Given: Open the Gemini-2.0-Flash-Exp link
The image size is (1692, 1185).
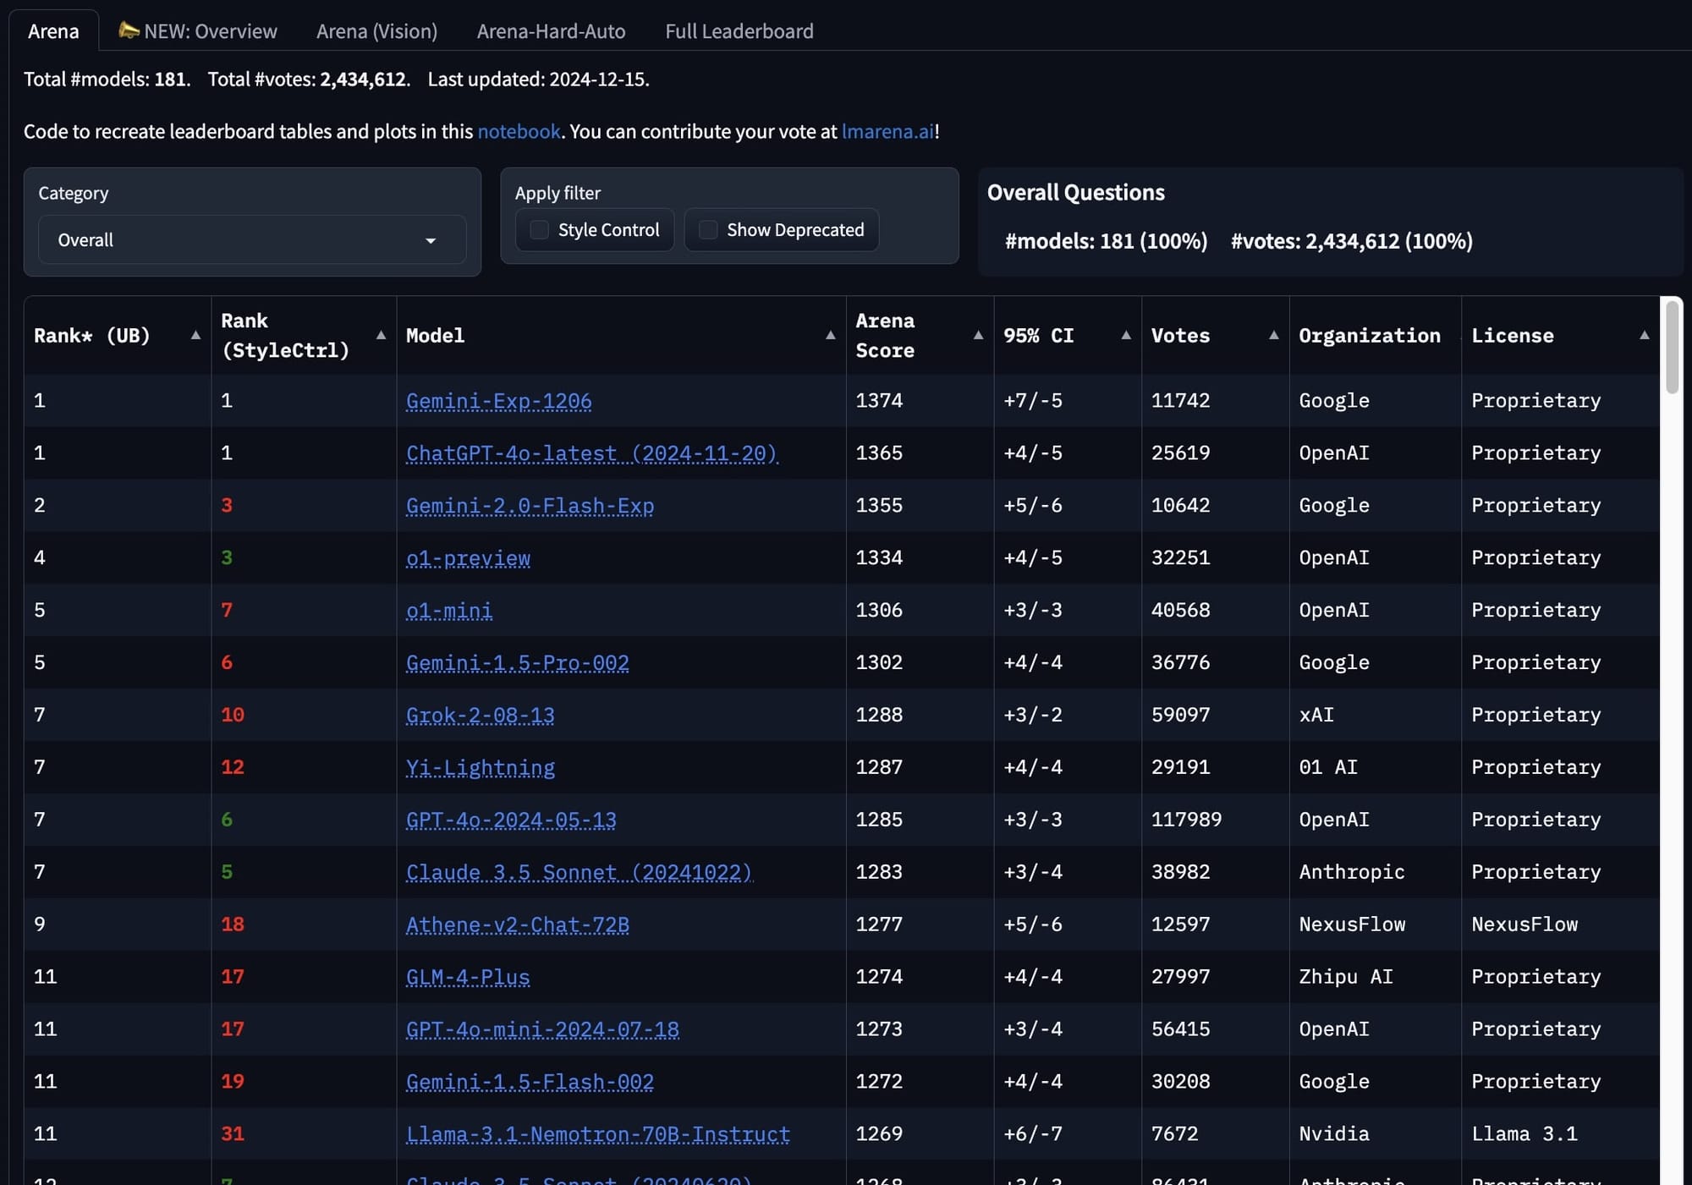Looking at the screenshot, I should (x=530, y=506).
